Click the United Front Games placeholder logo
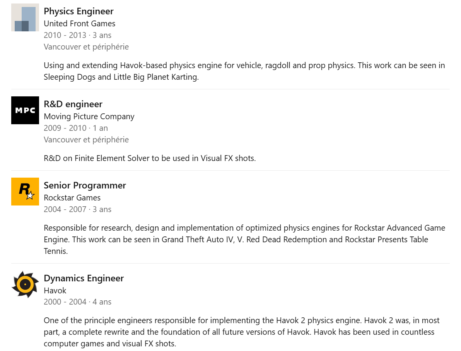 (x=25, y=17)
